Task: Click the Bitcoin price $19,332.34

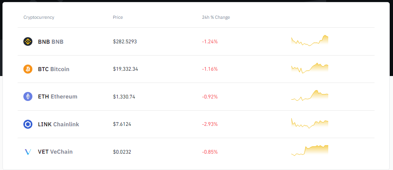Action: coord(125,69)
